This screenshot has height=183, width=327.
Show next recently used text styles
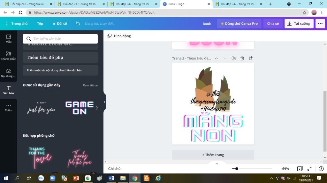click(96, 108)
